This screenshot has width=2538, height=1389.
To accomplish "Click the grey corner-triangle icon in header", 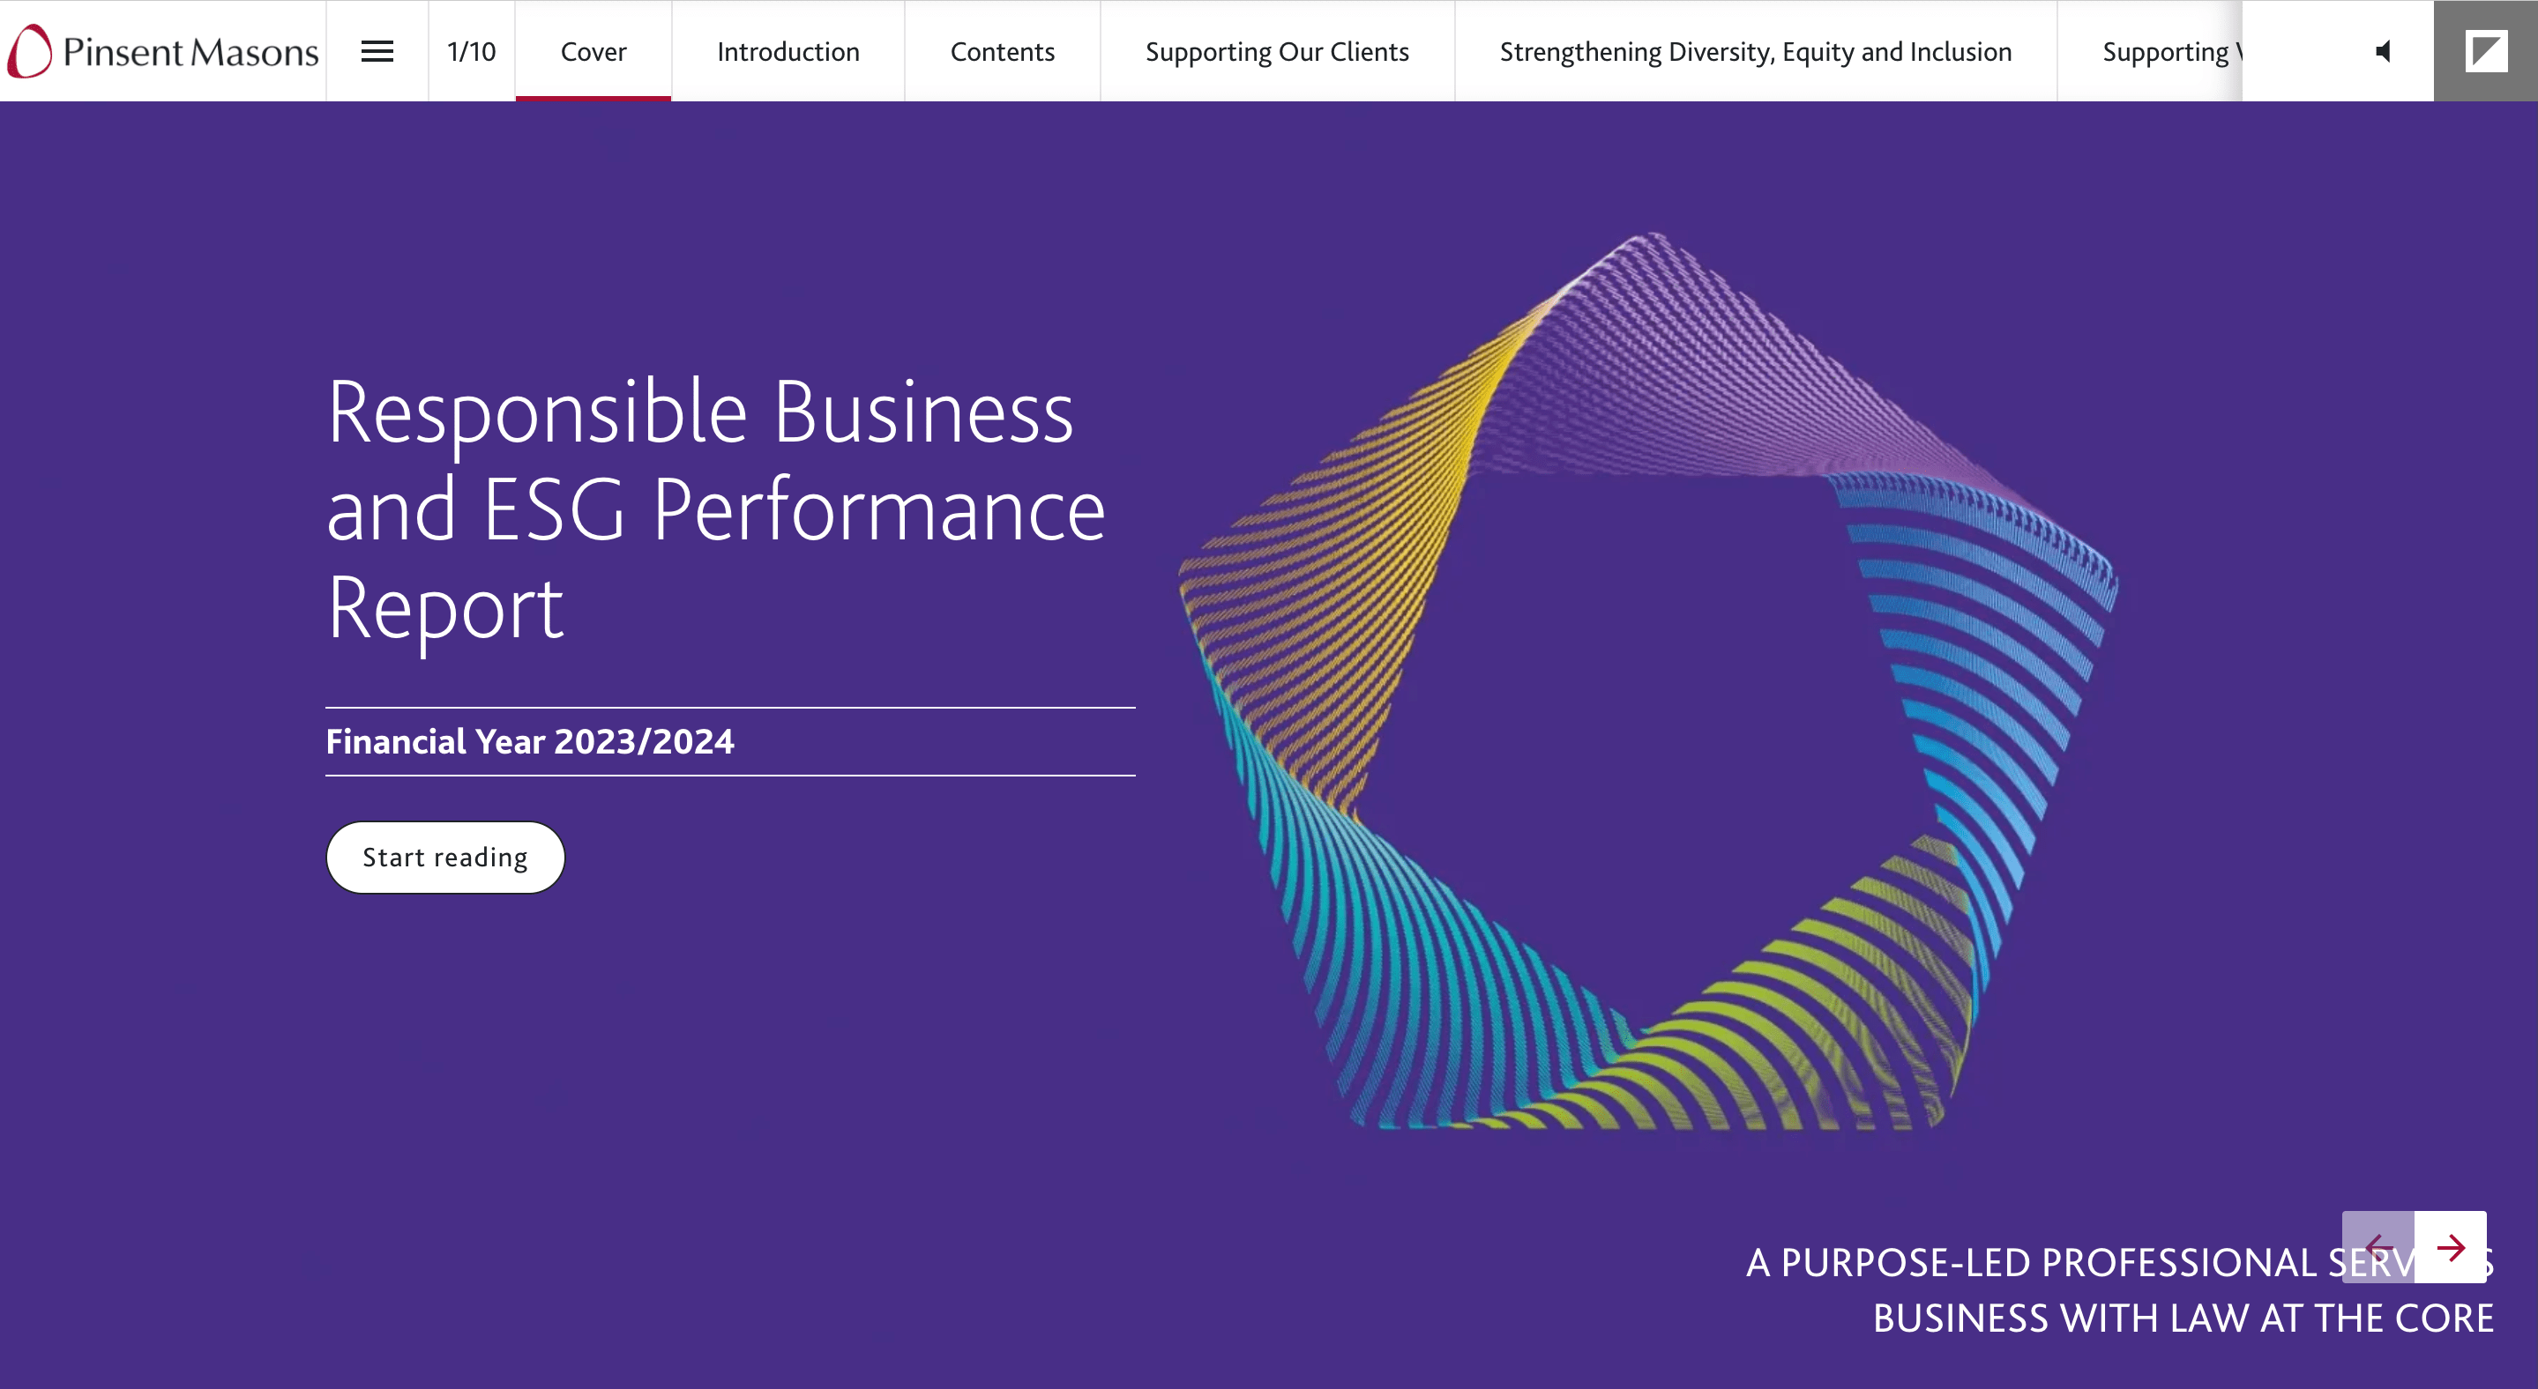I will click(2485, 51).
